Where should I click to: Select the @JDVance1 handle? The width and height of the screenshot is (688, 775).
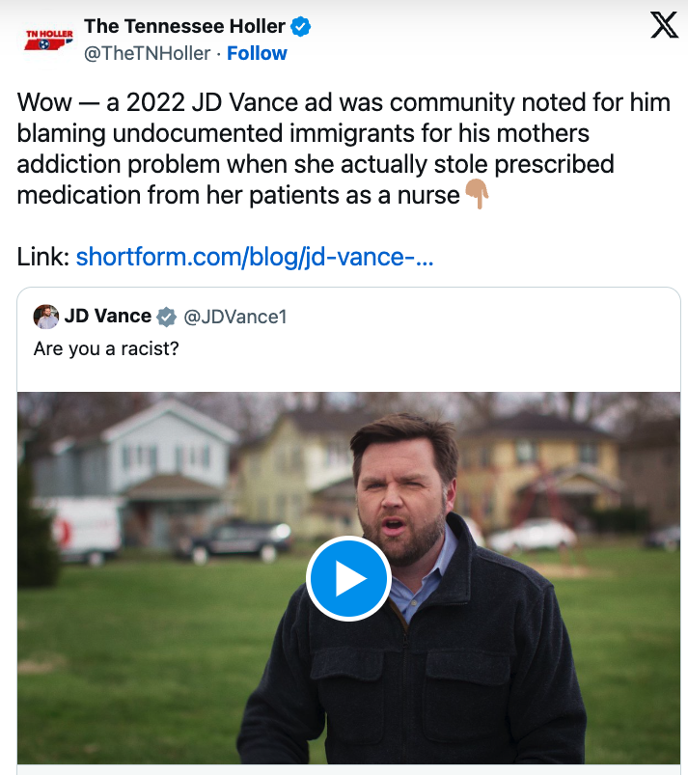coord(234,317)
